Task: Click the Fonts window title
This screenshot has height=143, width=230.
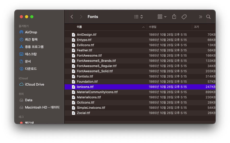Action: click(x=93, y=17)
